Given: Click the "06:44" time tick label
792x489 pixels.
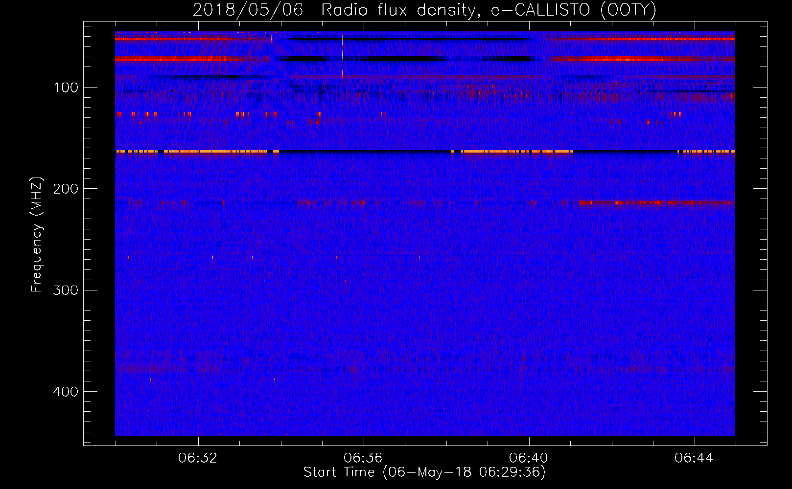Looking at the screenshot, I should (x=694, y=458).
